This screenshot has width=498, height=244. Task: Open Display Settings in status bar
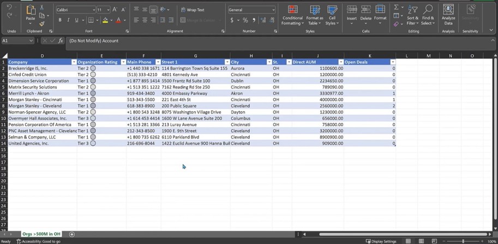click(381, 241)
